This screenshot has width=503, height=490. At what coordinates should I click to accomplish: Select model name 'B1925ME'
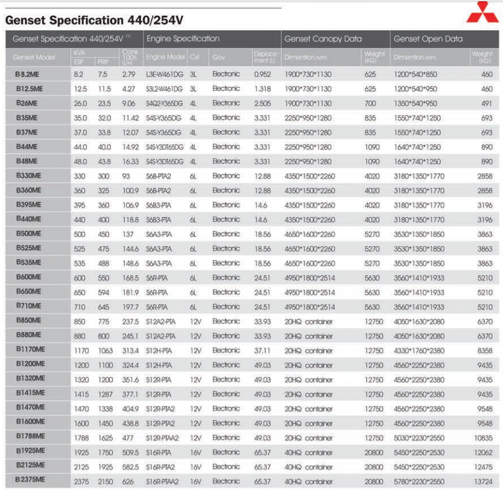[30, 451]
